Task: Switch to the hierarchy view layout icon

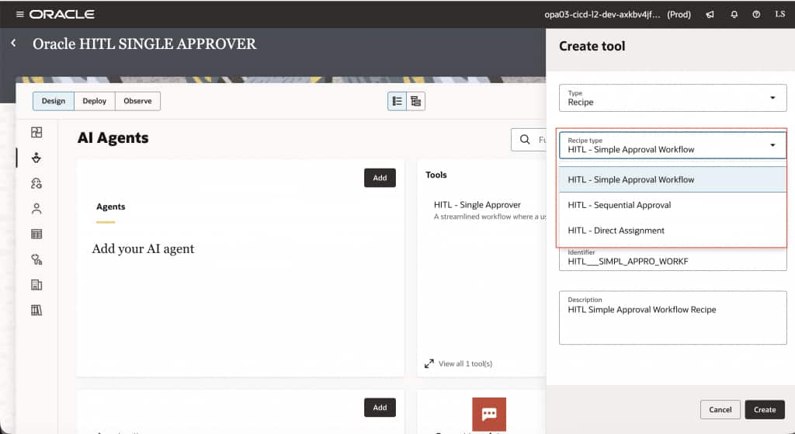Action: 416,102
